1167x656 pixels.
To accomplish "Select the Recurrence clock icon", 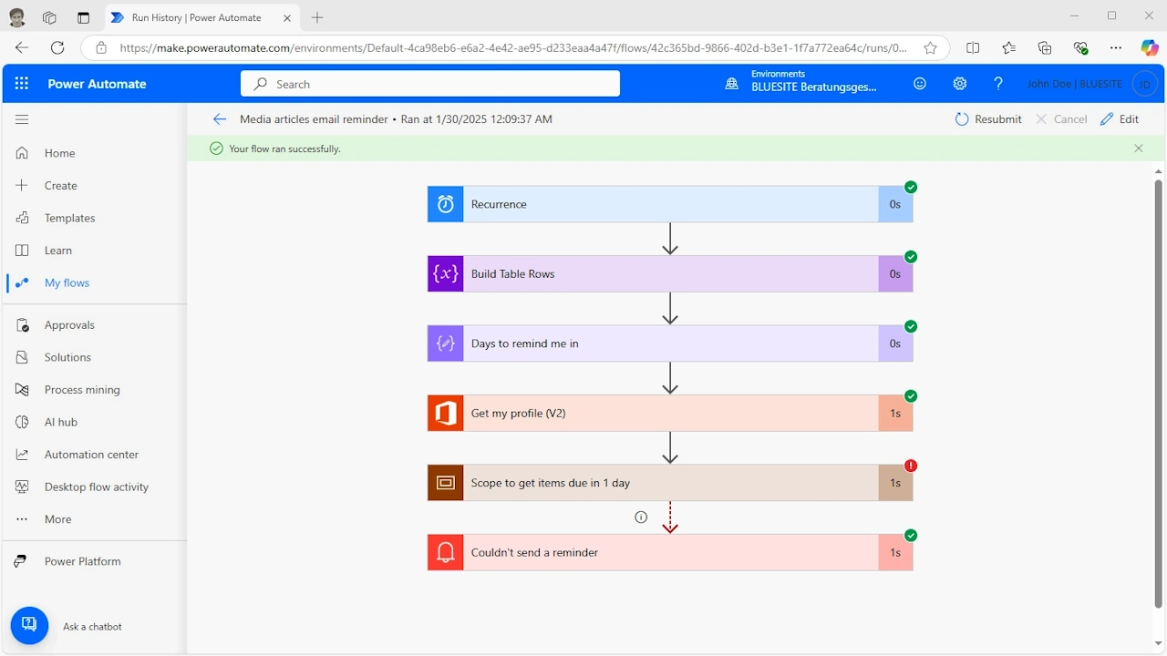I will 445,203.
